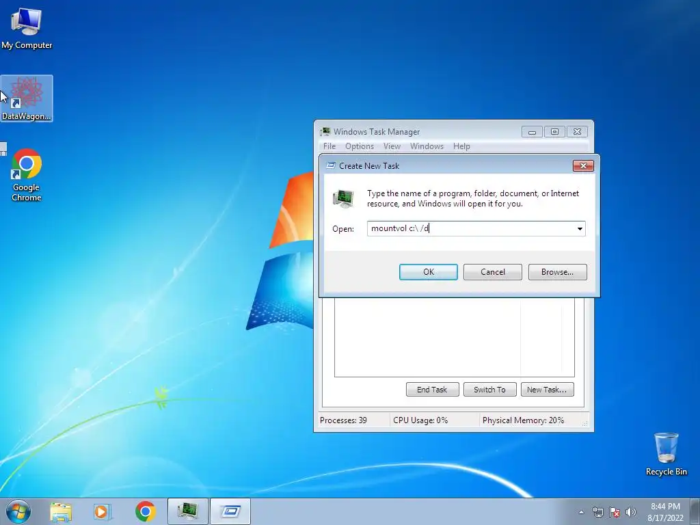Open the Action Center flag icon
This screenshot has width=700, height=525.
pos(615,512)
